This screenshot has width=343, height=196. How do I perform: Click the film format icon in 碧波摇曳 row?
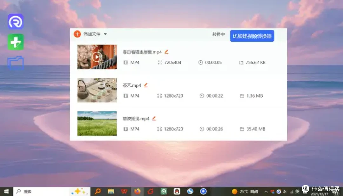point(125,129)
